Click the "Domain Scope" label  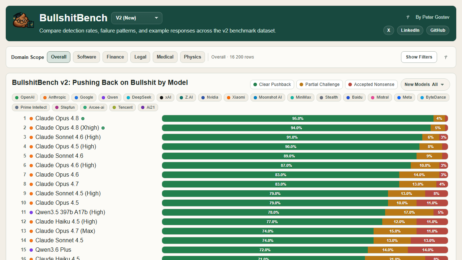(27, 57)
